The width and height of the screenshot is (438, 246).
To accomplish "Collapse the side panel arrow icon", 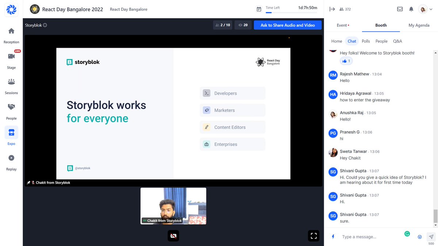I will click(x=332, y=9).
